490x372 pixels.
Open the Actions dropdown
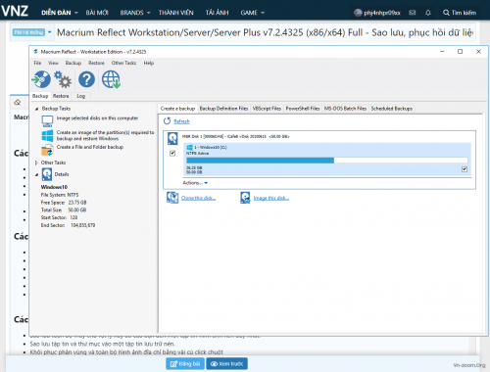(195, 183)
